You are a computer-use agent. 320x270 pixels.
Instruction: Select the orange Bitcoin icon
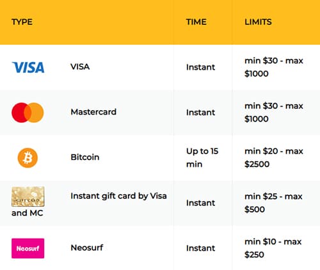[28, 158]
